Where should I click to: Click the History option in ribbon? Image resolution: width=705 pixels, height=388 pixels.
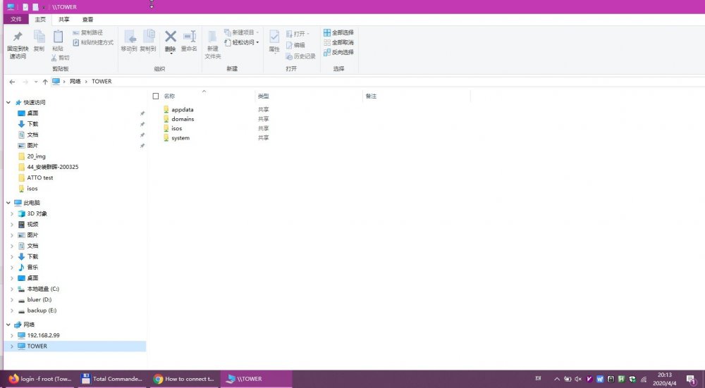[x=300, y=56]
